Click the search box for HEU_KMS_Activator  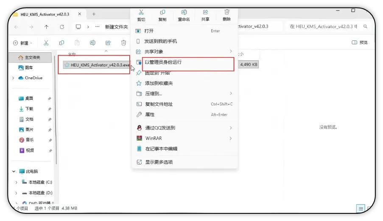[329, 26]
